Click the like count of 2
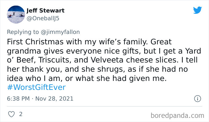This screenshot has width=209, height=122. tap(21, 114)
